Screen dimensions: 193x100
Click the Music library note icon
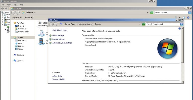(16, 43)
